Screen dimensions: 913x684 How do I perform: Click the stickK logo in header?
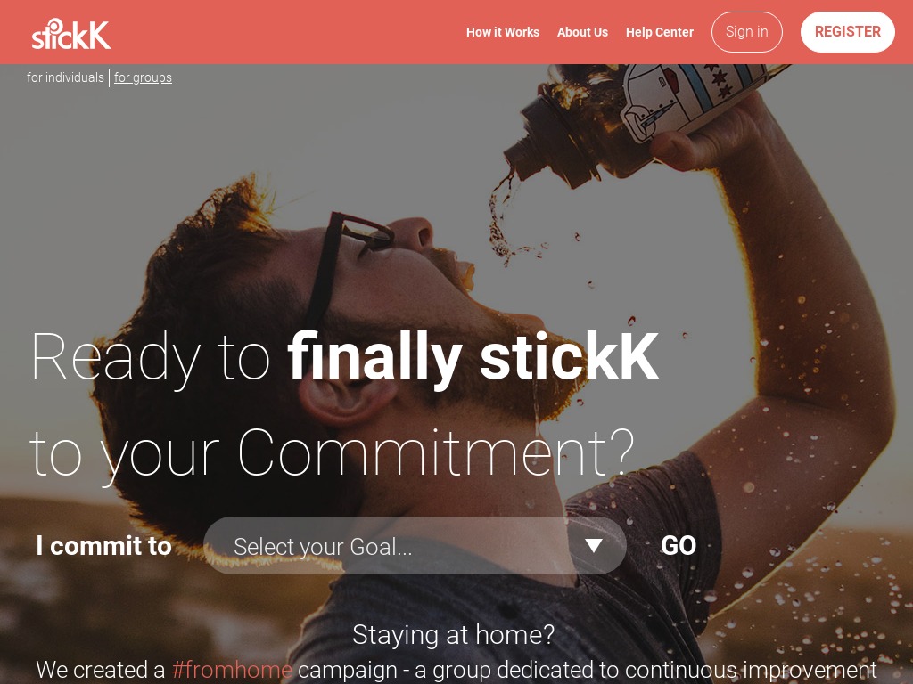[71, 34]
